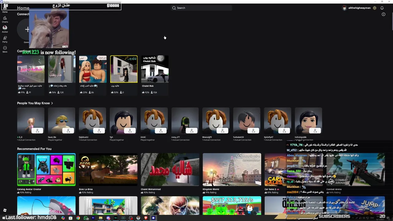
Task: Open Brave browser from the taskbar
Action: [x=146, y=218]
